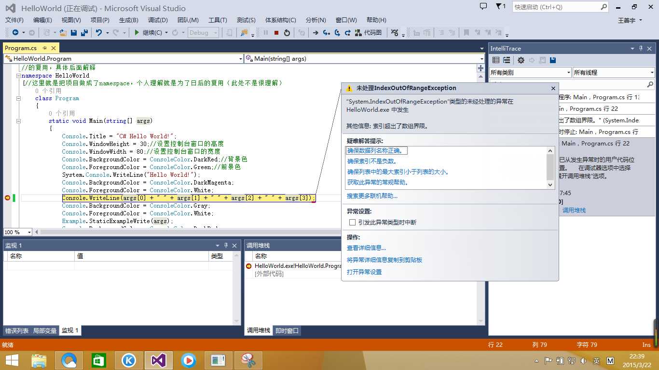Viewport: 659px width, 370px height.
Task: Click the breakpoint marker in the editor margin
Action: (x=7, y=198)
